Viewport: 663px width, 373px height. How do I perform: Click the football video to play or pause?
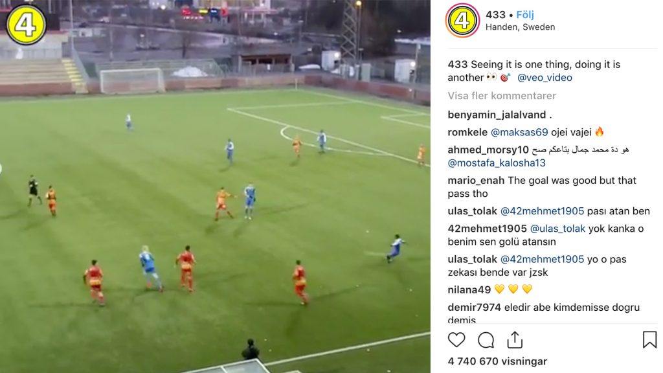pyautogui.click(x=215, y=186)
